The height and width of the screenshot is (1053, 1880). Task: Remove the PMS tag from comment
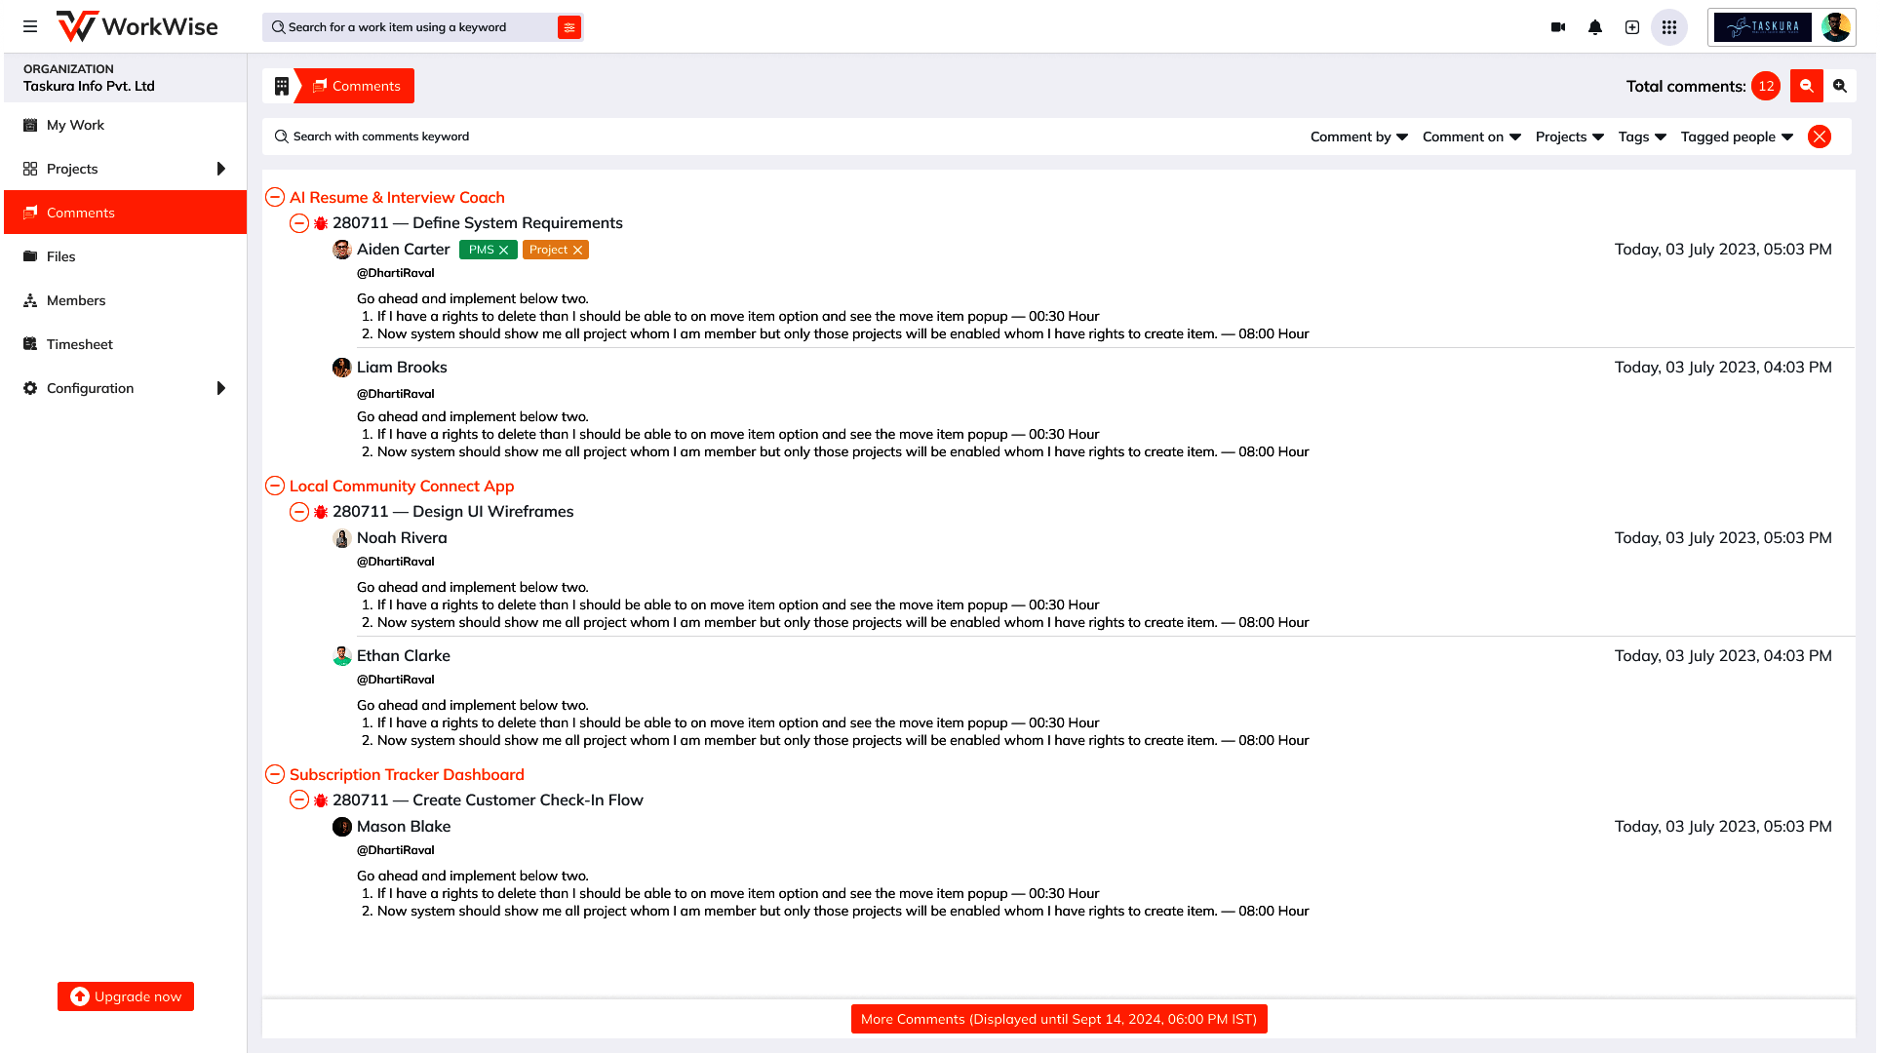point(504,251)
